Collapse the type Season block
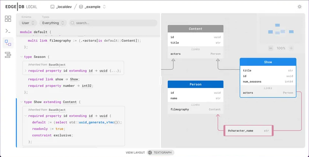The width and height of the screenshot is (309, 157). click(x=21, y=57)
